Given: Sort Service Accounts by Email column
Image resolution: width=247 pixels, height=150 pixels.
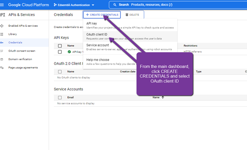Looking at the screenshot, I should pyautogui.click(x=70, y=97).
